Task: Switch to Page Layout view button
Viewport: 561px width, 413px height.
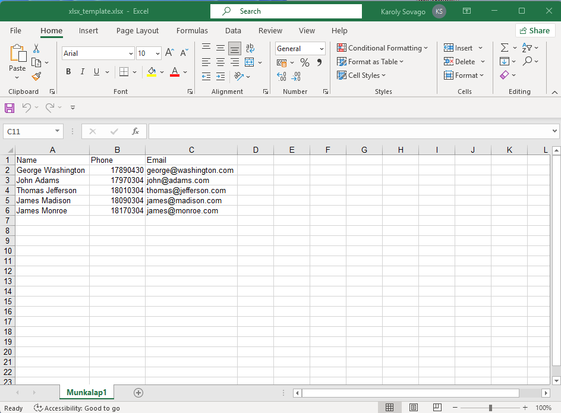Action: pyautogui.click(x=414, y=407)
